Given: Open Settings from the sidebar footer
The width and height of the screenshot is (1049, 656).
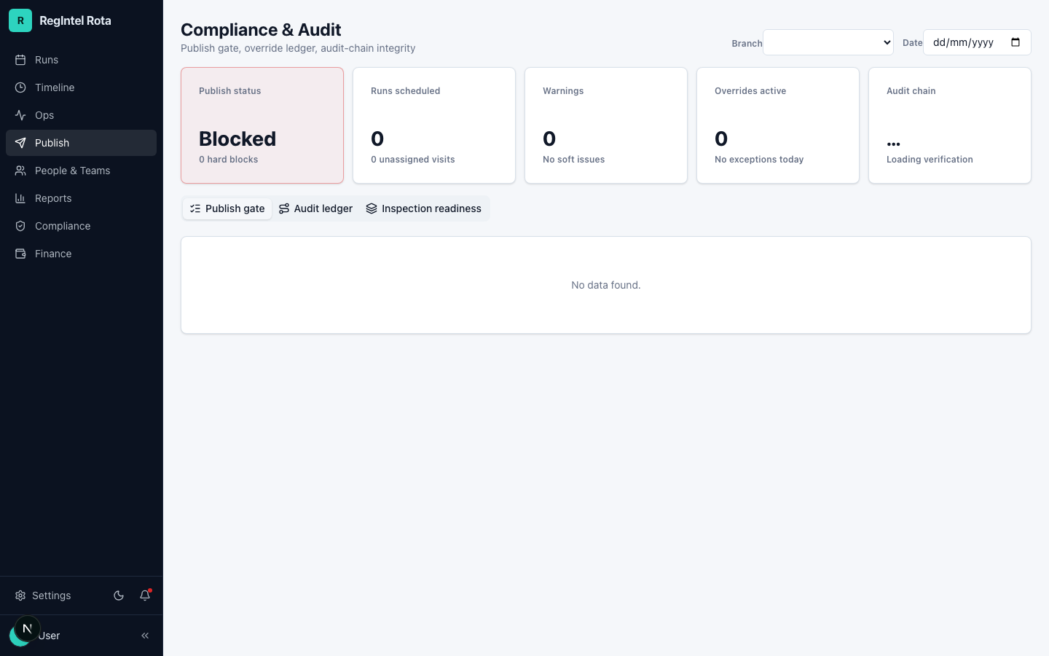Looking at the screenshot, I should click(43, 596).
